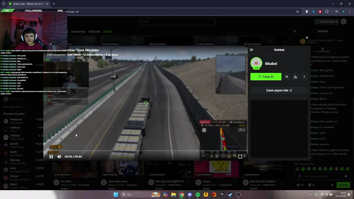This screenshot has height=199, width=354.
Task: Open Steam from taskbar
Action: point(230,195)
